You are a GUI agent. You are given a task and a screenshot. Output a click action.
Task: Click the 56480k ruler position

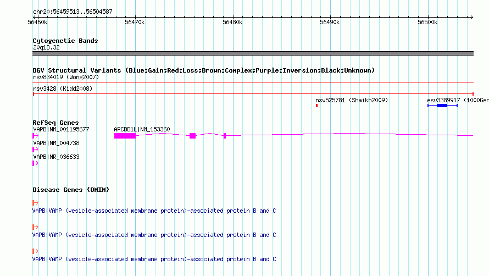pos(232,22)
